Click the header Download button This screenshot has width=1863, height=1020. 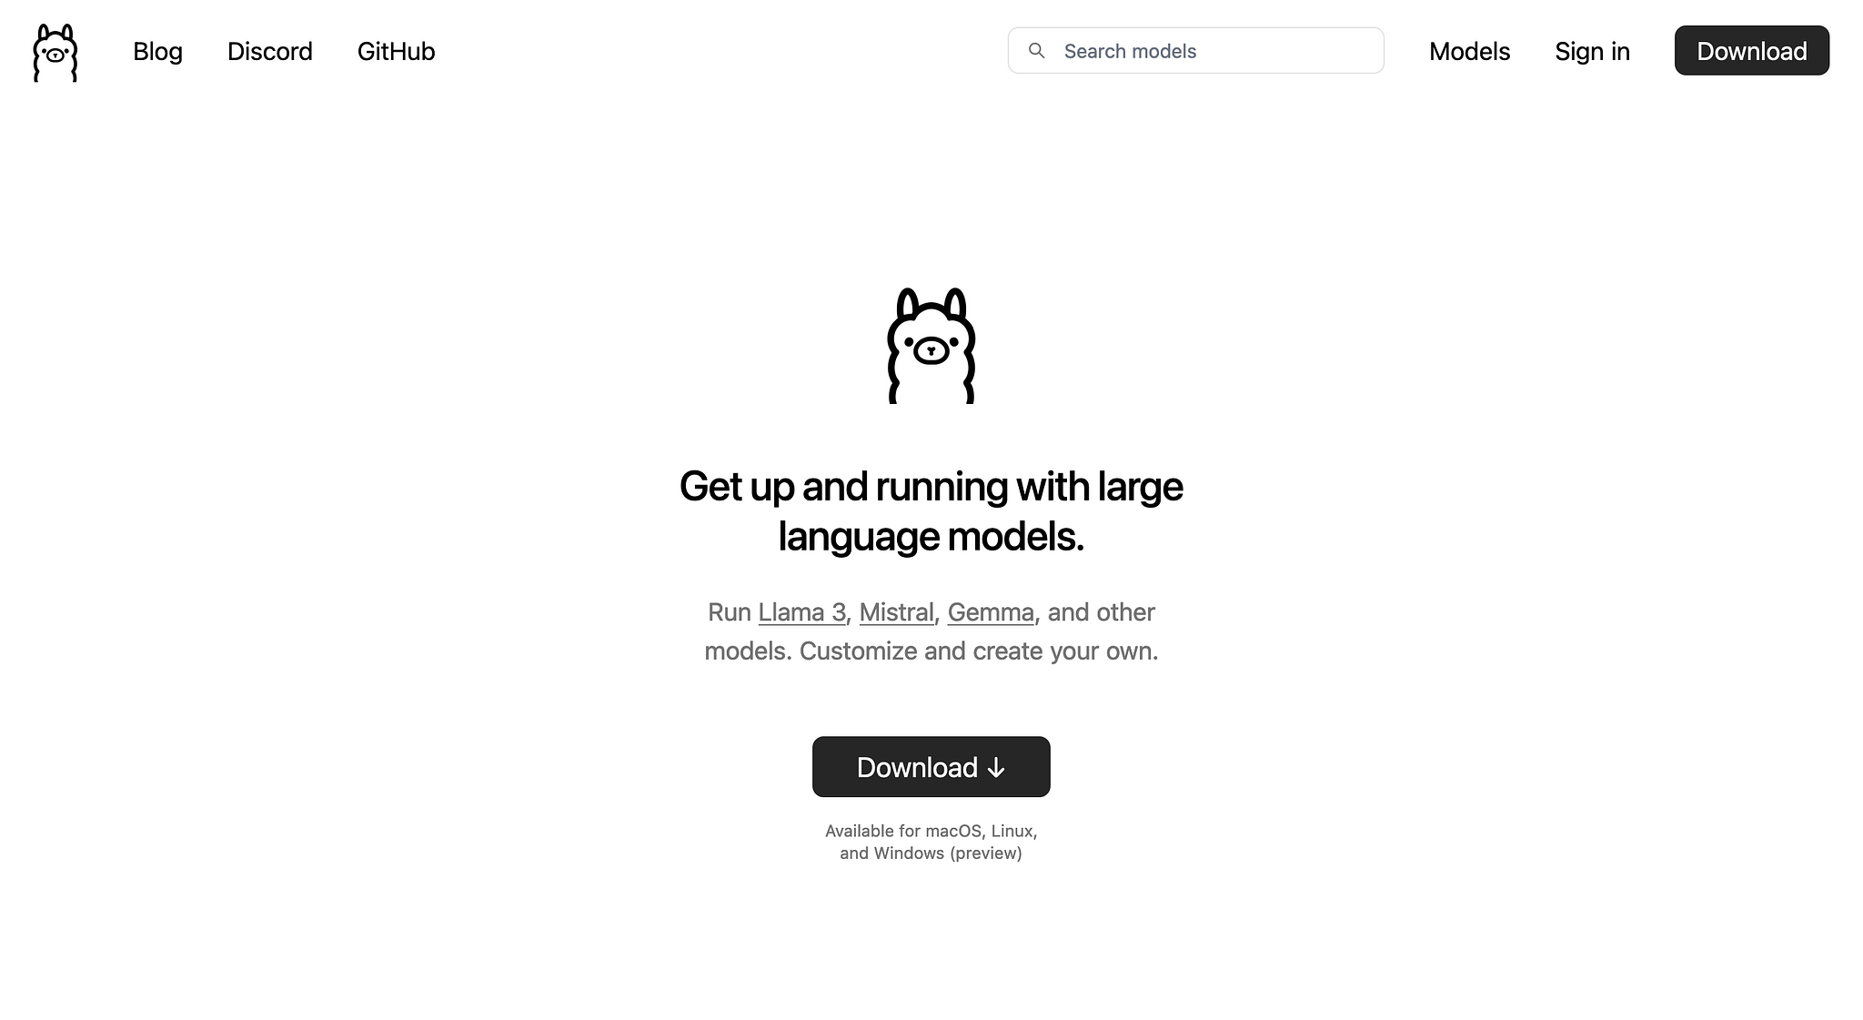click(x=1751, y=50)
